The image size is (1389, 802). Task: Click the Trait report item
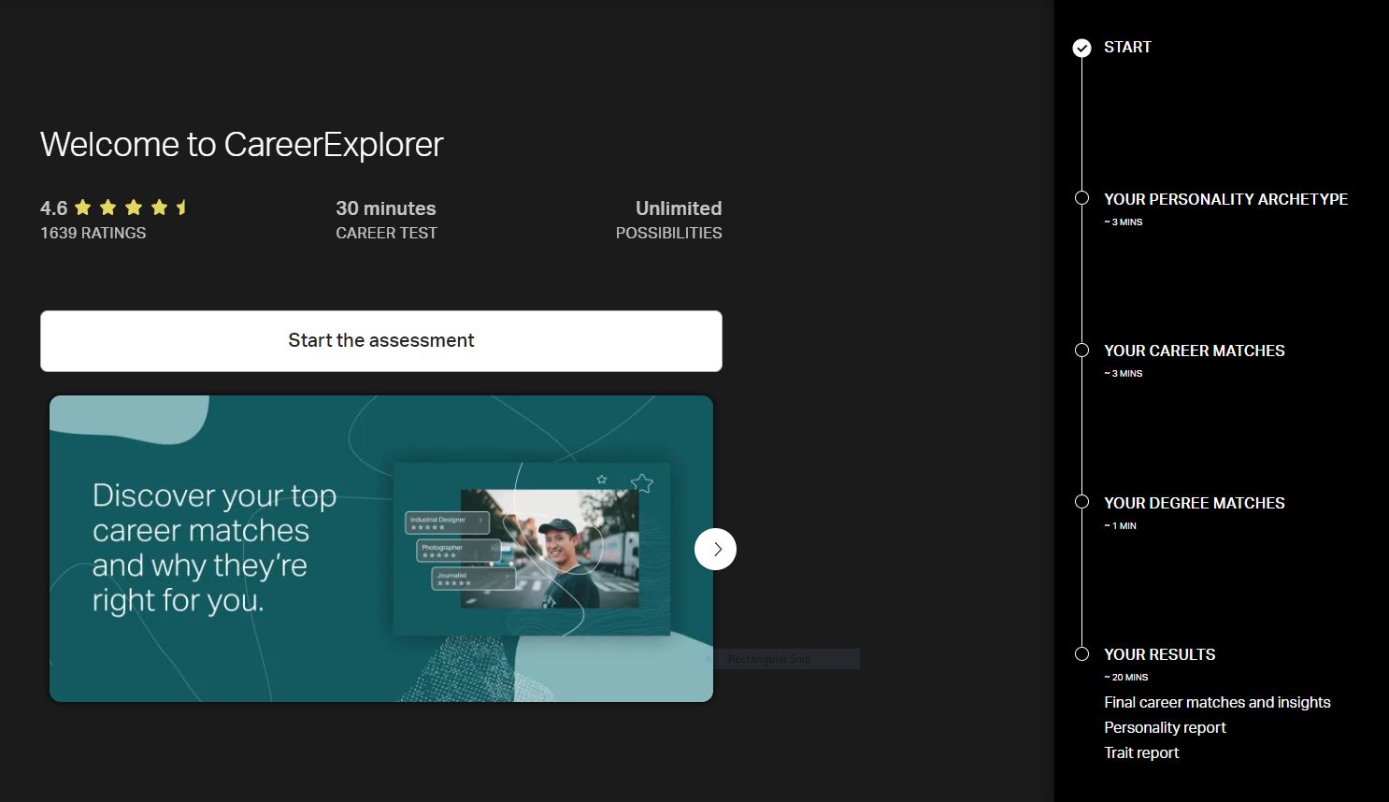tap(1141, 752)
